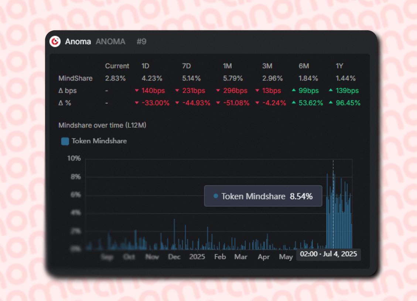
Task: Select the 3M column header
Action: (x=267, y=66)
